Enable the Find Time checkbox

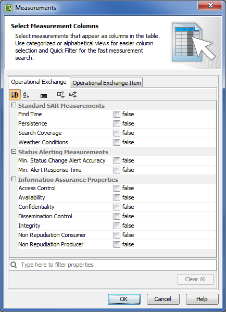pos(117,114)
